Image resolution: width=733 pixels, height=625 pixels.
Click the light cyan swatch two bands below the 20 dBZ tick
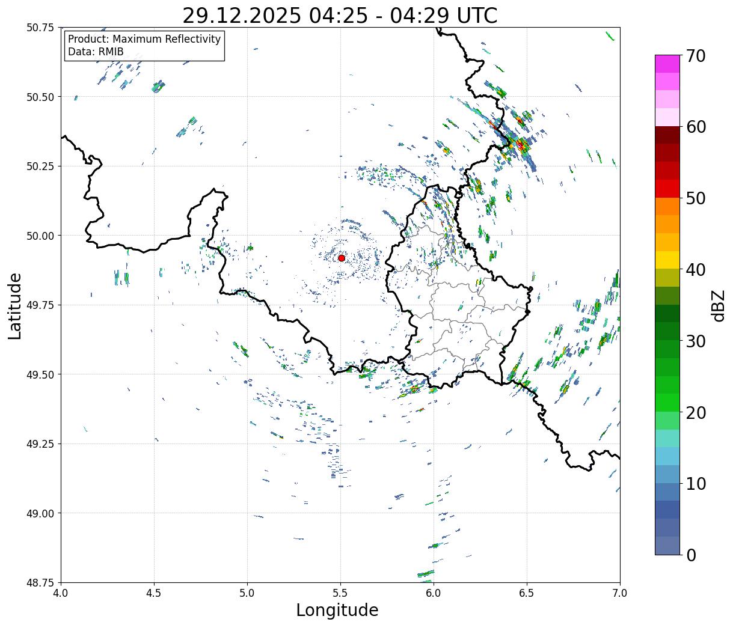click(667, 438)
